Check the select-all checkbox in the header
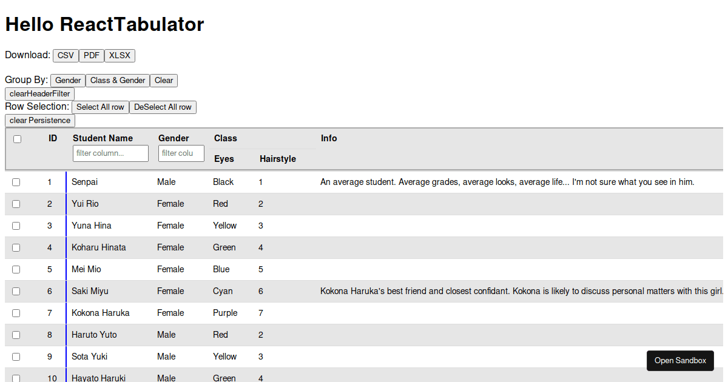 coord(17,138)
